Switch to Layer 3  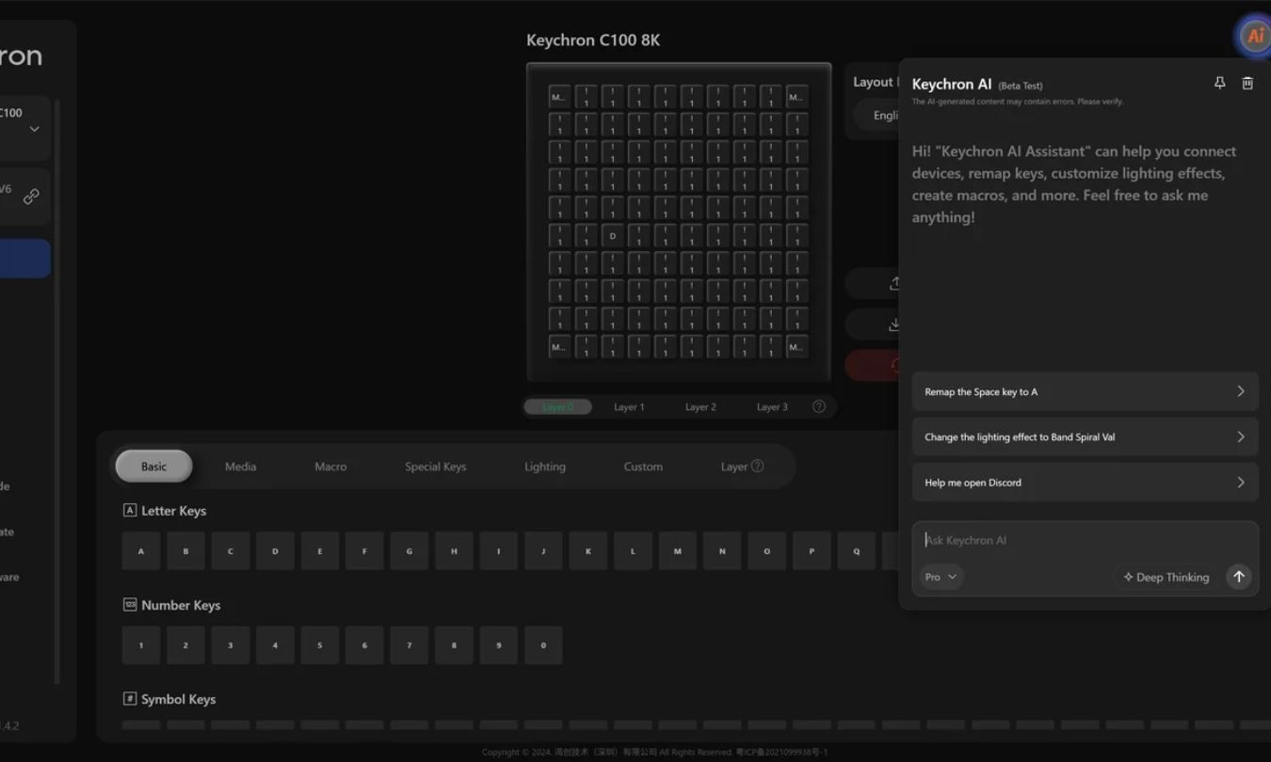[x=772, y=406]
